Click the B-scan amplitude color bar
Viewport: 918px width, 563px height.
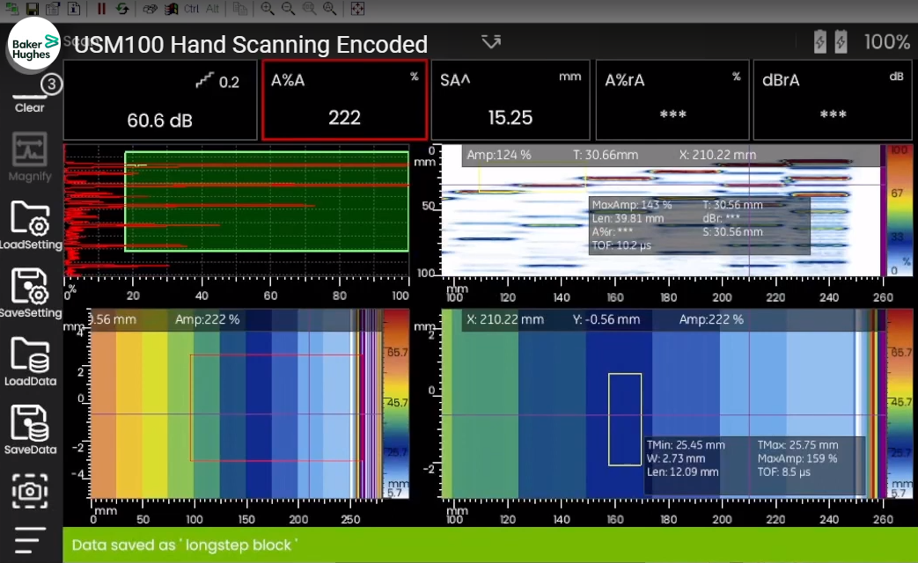899,211
